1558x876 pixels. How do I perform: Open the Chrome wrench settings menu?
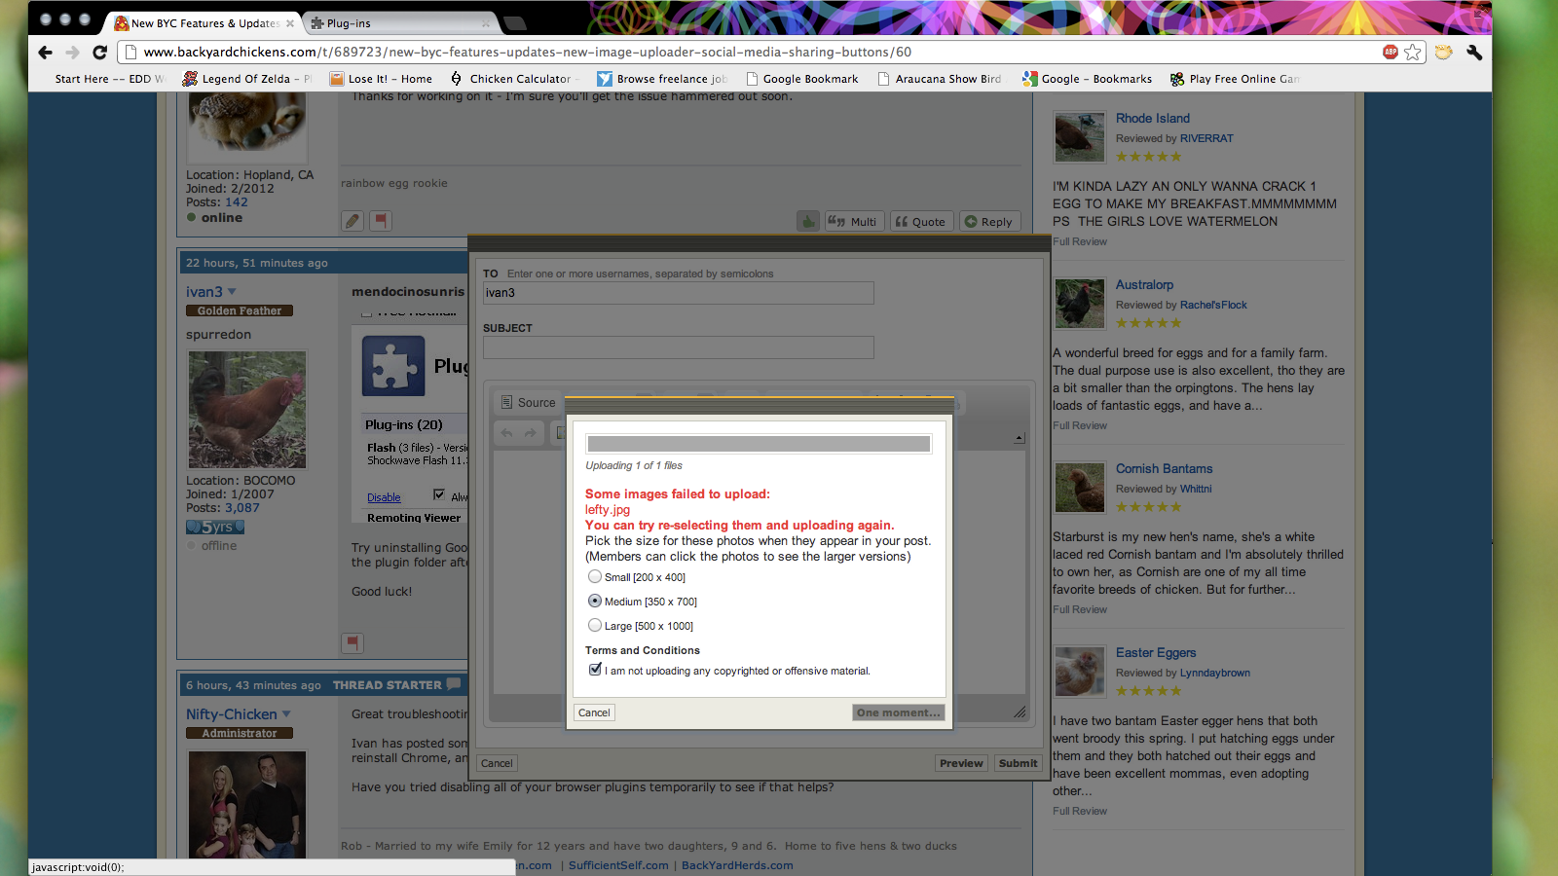tap(1473, 53)
